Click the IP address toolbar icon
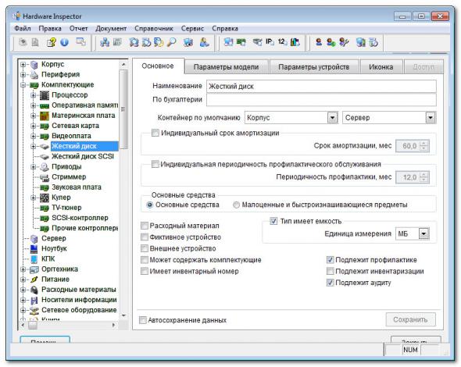This screenshot has height=367, width=461. click(x=270, y=42)
